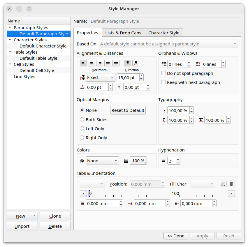Click Reset to Default button
Viewport: 248px width, 247px height.
(128, 110)
